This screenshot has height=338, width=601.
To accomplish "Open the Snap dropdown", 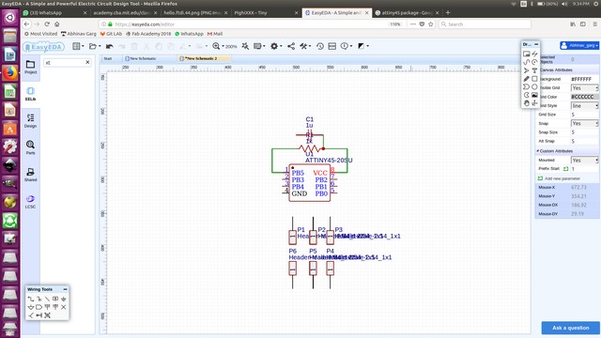I will pyautogui.click(x=584, y=123).
